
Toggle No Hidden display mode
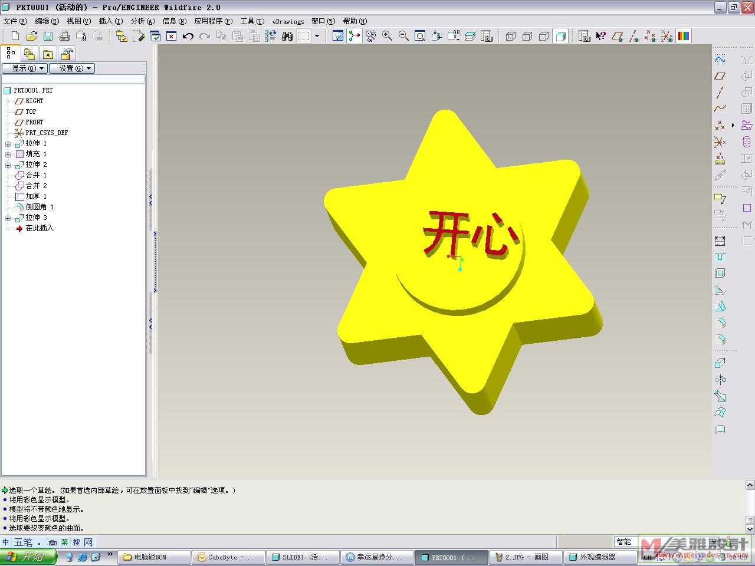[544, 36]
